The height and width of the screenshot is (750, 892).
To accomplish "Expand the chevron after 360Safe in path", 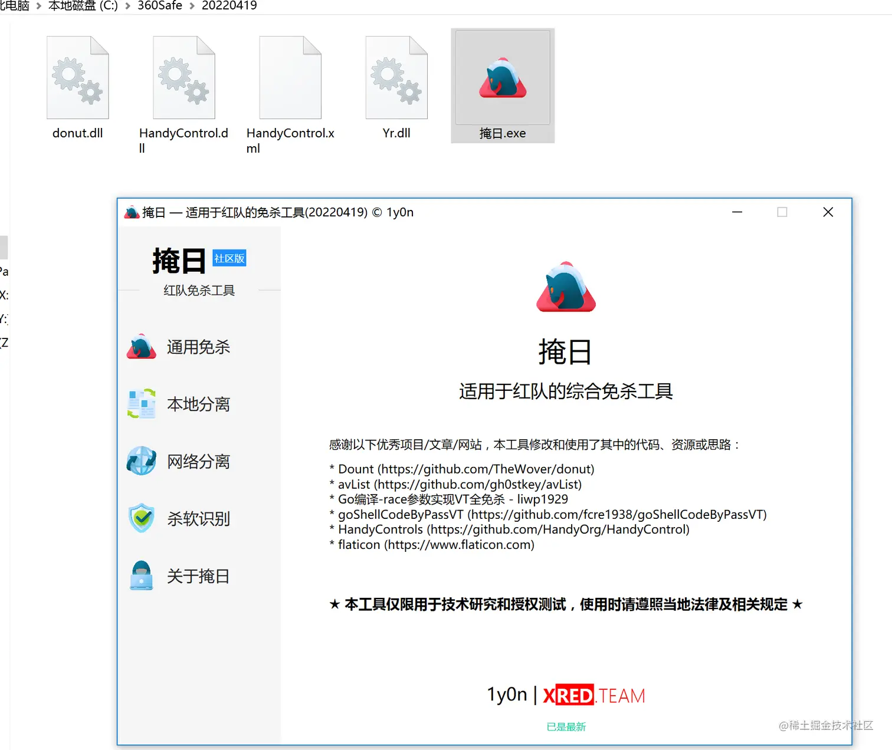I will pos(192,6).
